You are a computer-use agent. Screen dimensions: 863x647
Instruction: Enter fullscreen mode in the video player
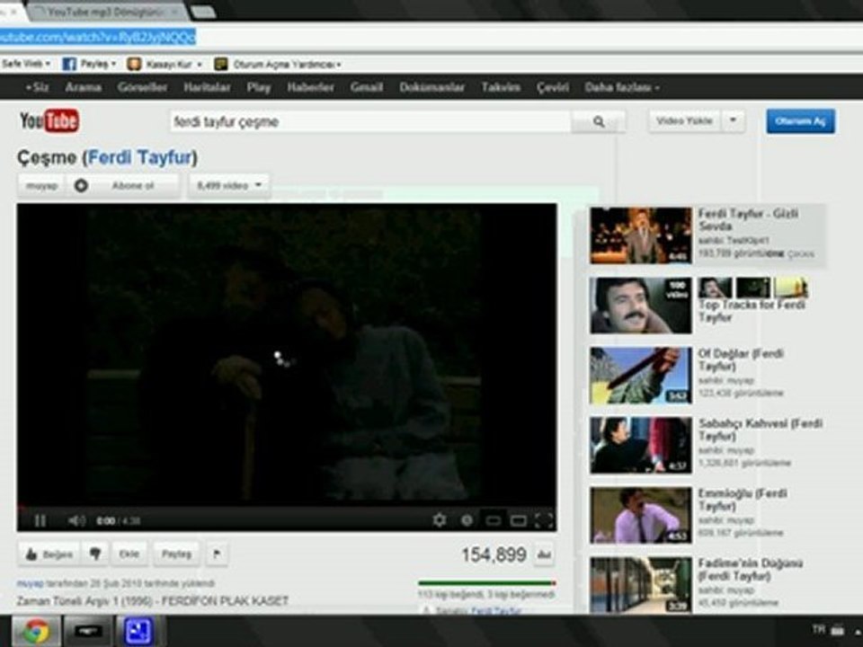(544, 520)
